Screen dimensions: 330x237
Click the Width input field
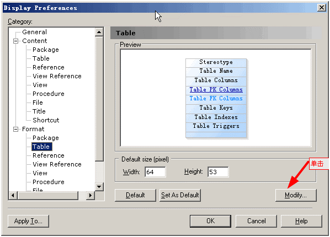[155, 172]
